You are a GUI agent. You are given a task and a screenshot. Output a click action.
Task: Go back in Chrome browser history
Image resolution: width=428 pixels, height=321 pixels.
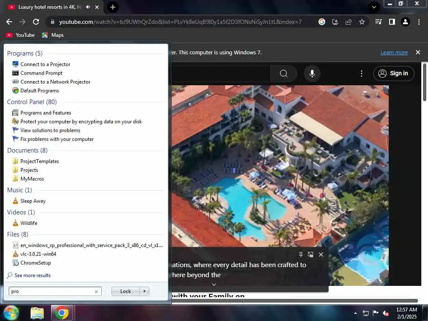coord(9,22)
